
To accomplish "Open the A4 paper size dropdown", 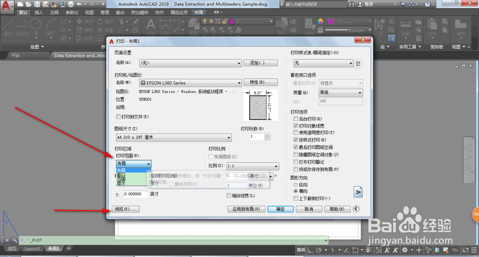I will coord(173,137).
